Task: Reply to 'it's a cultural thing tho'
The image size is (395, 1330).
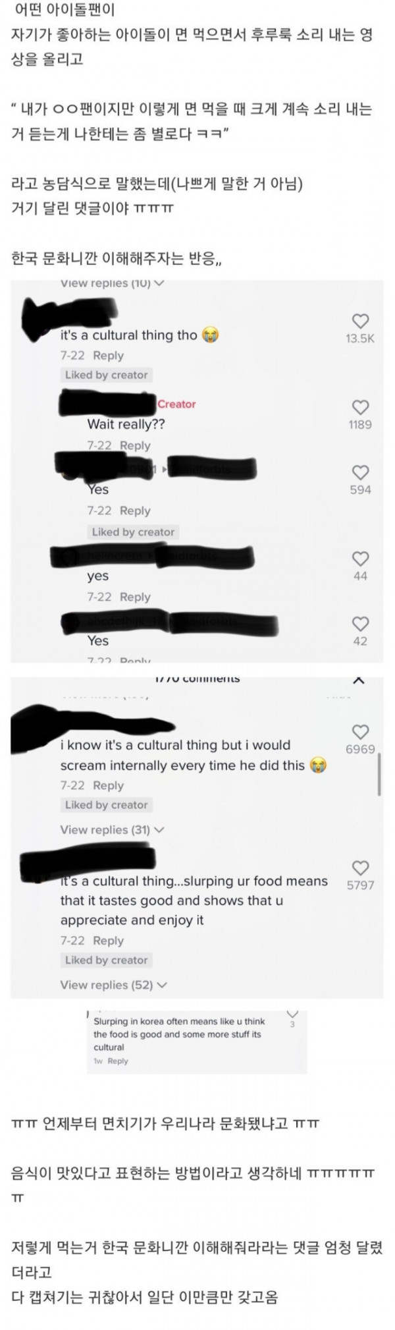Action: pyautogui.click(x=109, y=355)
